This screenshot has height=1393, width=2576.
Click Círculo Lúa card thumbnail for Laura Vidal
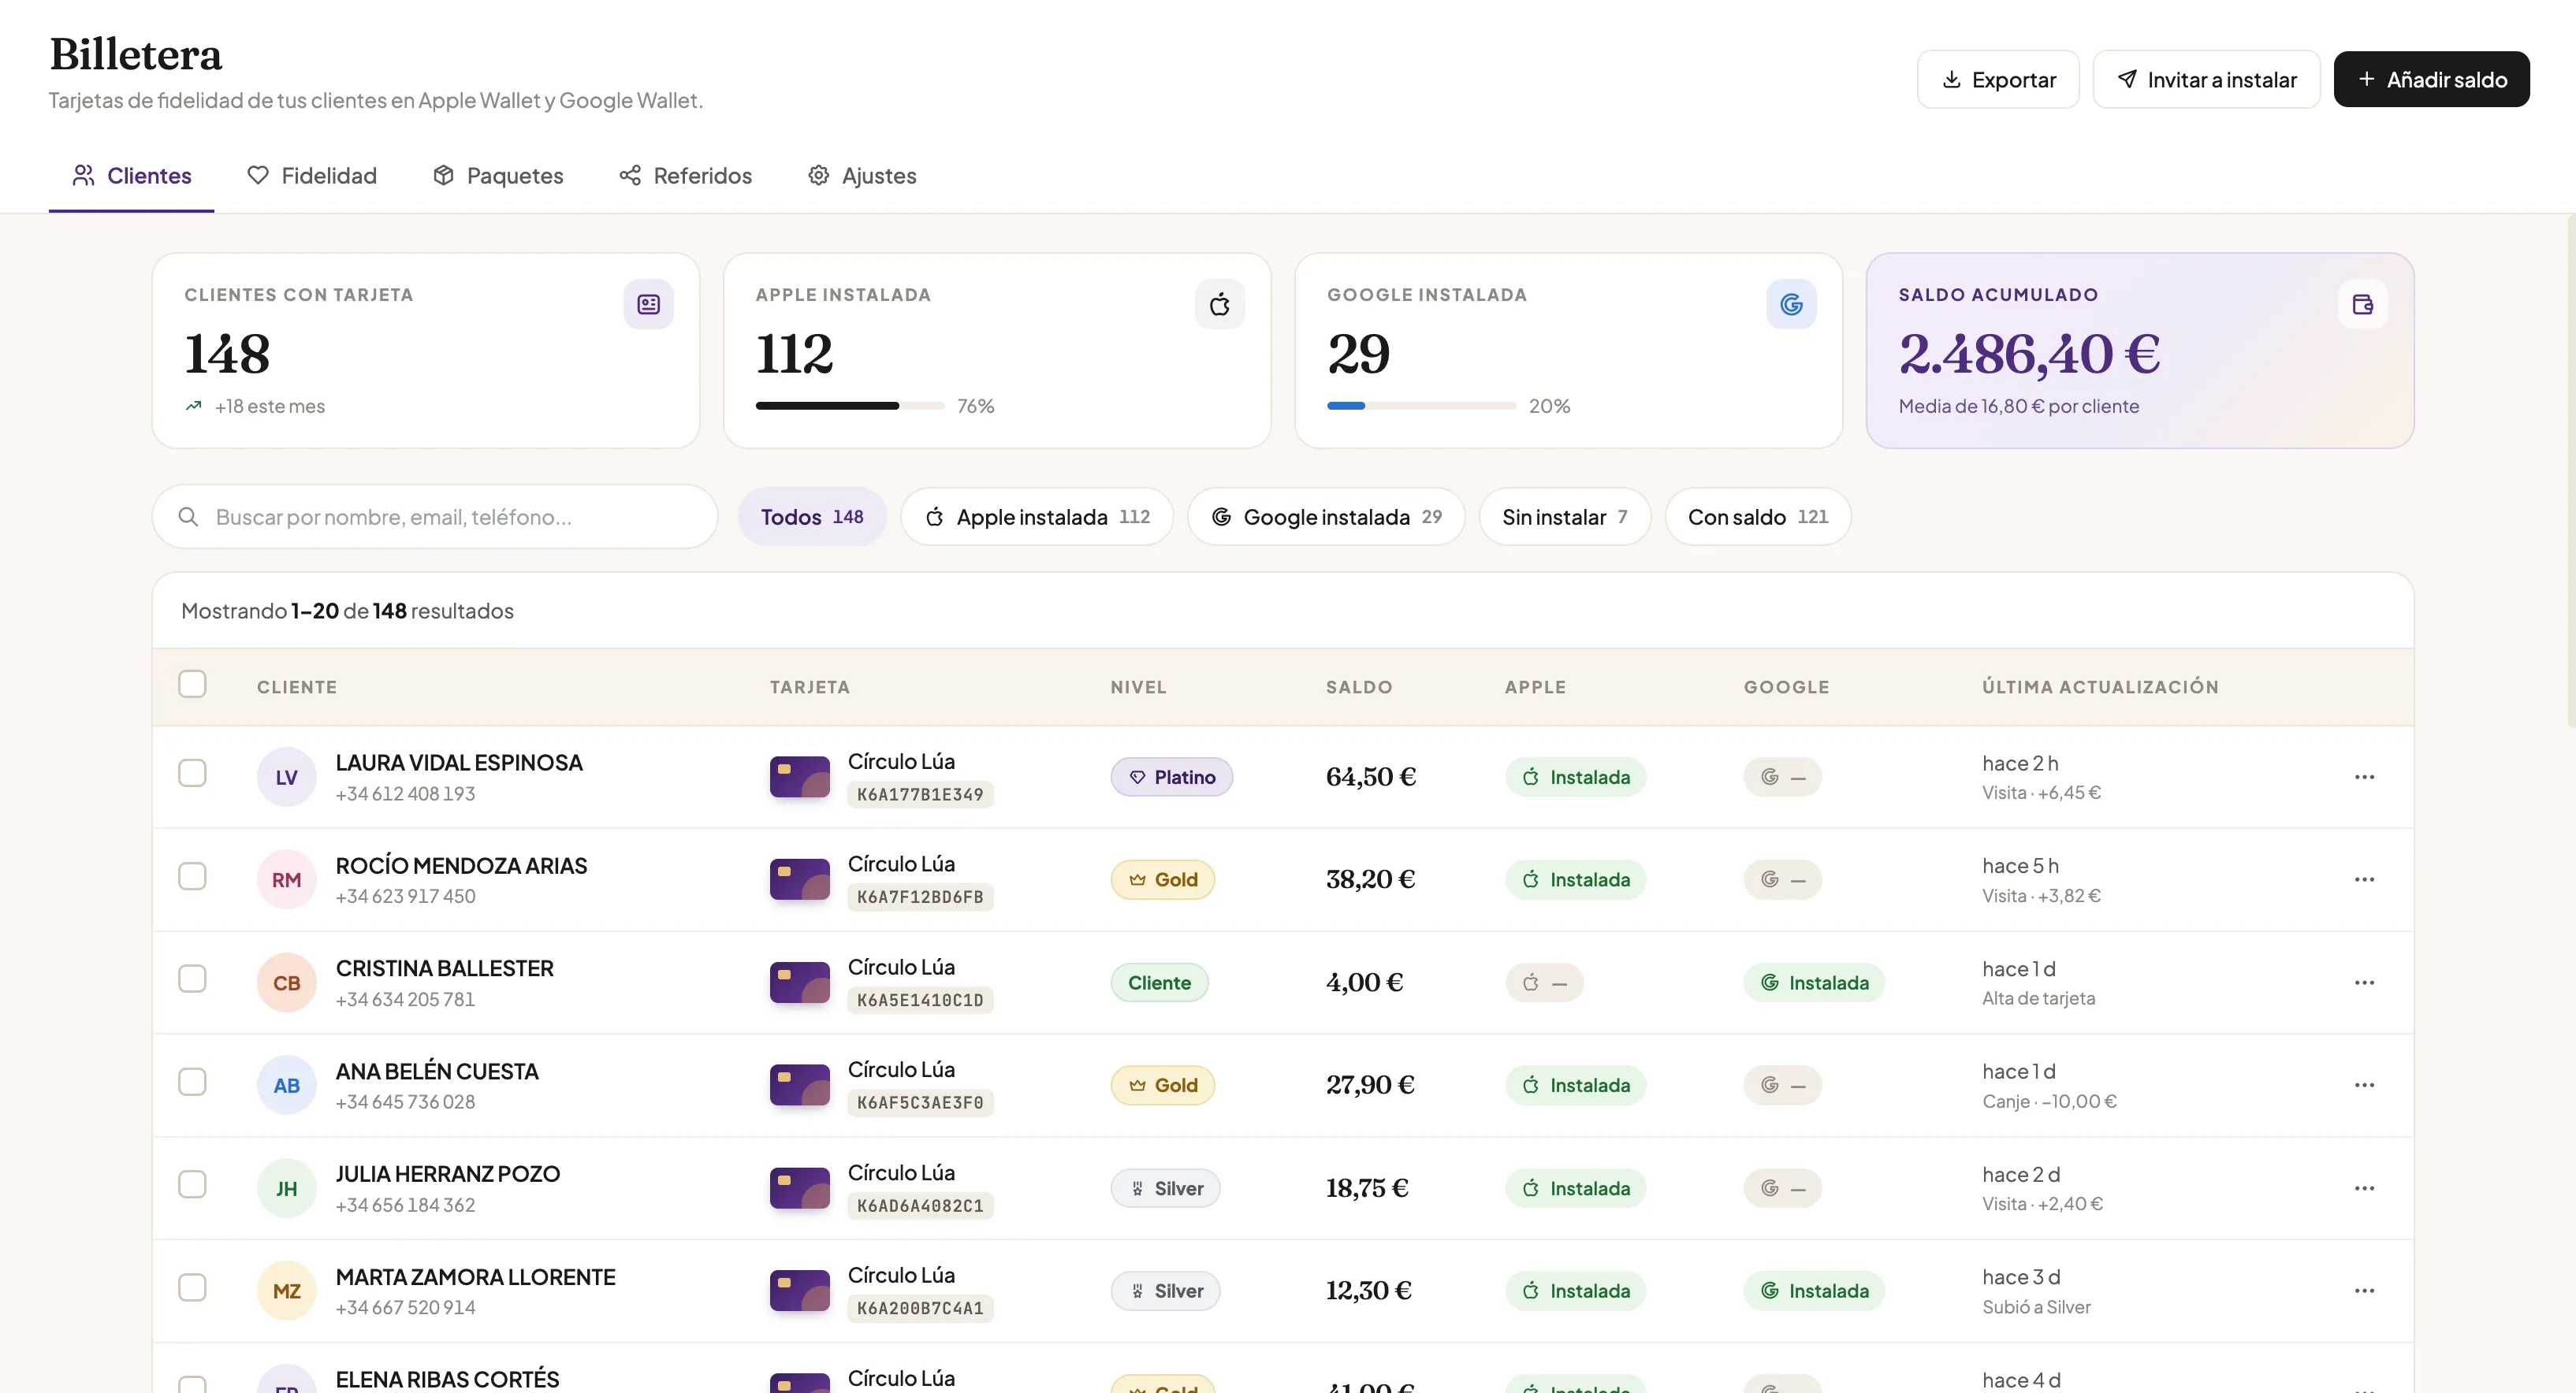(799, 776)
